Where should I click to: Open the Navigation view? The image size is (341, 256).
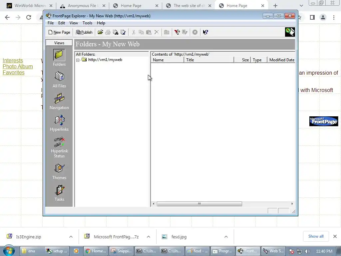tap(59, 101)
